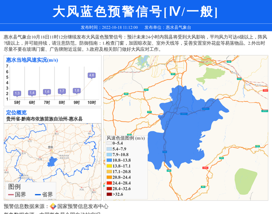The width and height of the screenshot is (272, 214).
Task: Select the 1.6 data label at 7时
Action: [x=47, y=92]
